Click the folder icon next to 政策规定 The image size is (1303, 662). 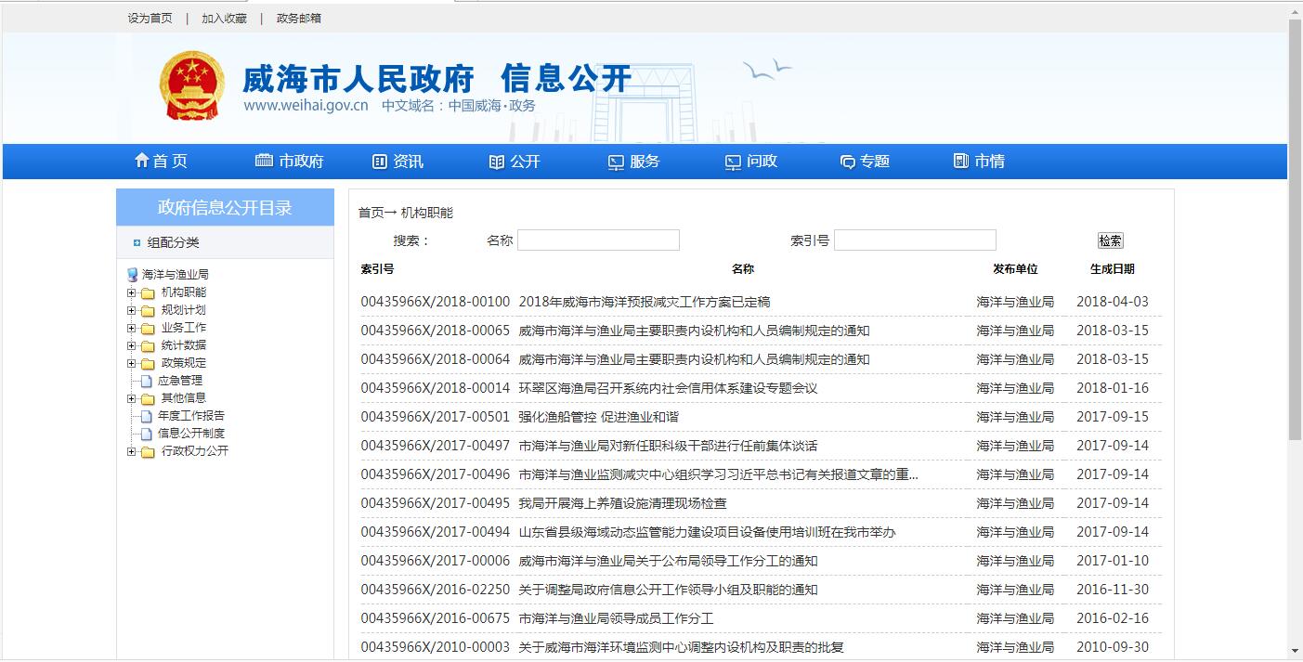coord(148,364)
